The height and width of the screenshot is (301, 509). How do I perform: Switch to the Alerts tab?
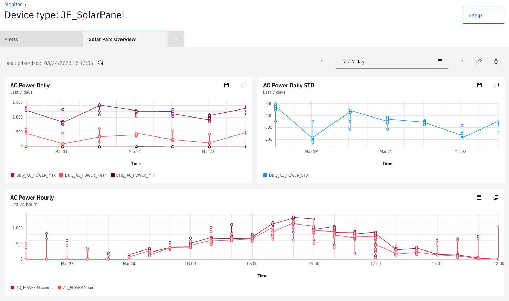coord(41,39)
